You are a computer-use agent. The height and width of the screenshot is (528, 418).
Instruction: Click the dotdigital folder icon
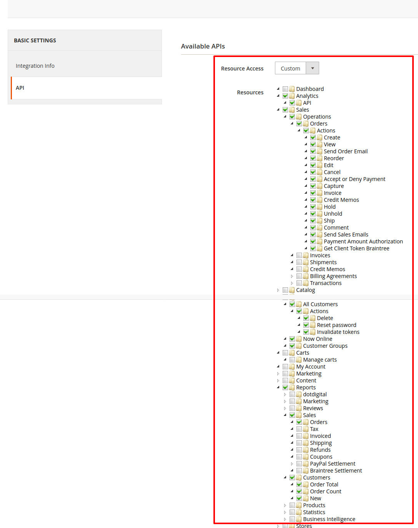[299, 394]
